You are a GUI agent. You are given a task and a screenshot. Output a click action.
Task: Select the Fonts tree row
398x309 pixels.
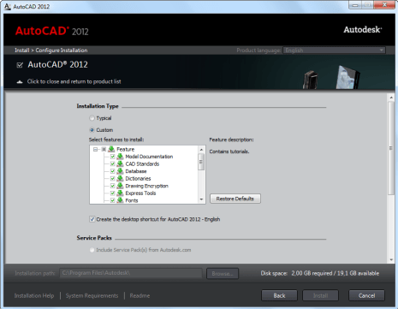coord(132,200)
